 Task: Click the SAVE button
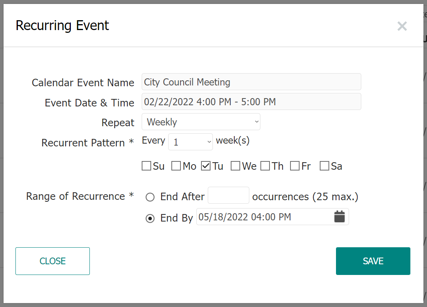pos(373,261)
